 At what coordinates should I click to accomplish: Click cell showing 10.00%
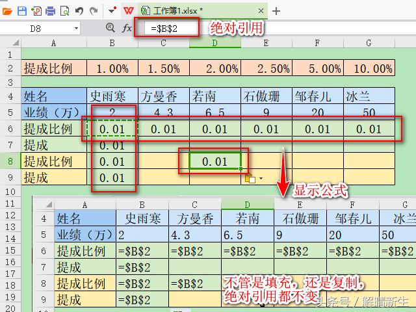click(x=369, y=68)
